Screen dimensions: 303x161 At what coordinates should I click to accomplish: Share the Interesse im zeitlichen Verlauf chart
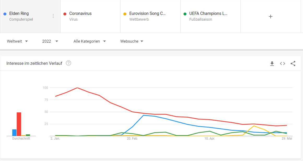pos(293,64)
